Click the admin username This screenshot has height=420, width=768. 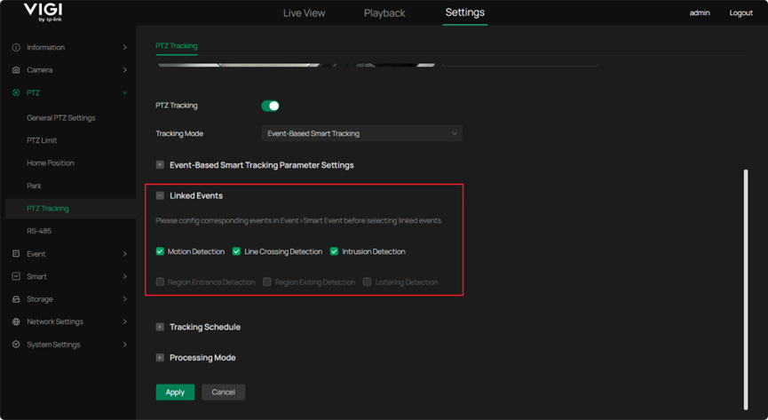tap(700, 12)
